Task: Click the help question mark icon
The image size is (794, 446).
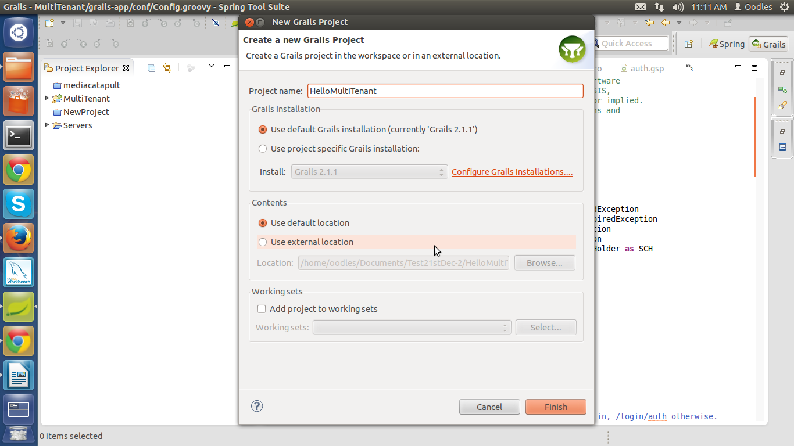Action: coord(257,406)
